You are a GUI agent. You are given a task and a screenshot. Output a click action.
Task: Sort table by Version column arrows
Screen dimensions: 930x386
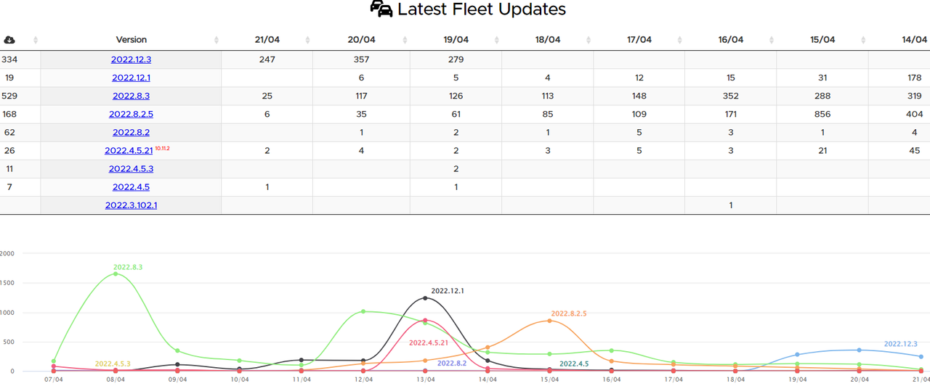[217, 40]
